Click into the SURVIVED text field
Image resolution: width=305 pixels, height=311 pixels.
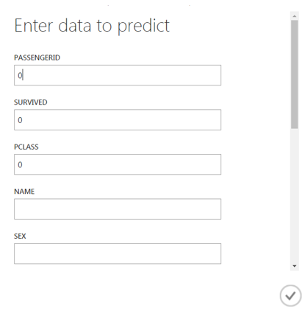118,120
